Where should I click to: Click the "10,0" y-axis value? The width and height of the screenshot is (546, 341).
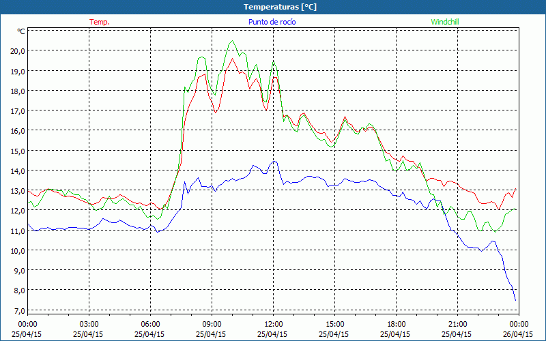click(x=18, y=251)
